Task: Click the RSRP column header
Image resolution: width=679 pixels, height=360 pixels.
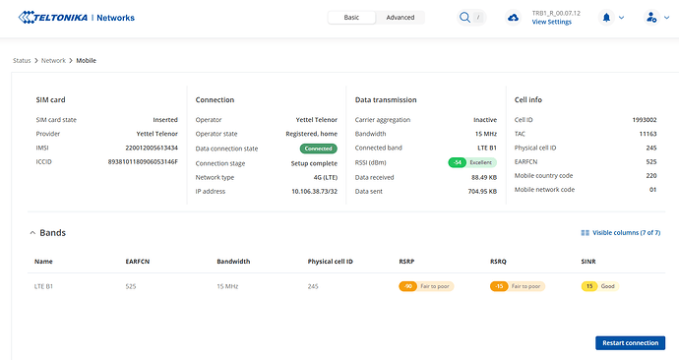Action: (406, 262)
